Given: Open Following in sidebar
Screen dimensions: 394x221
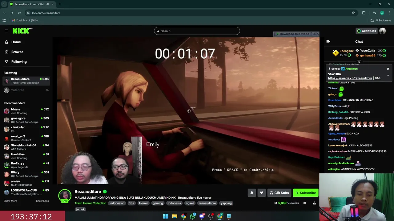Looking at the screenshot, I should (19, 62).
